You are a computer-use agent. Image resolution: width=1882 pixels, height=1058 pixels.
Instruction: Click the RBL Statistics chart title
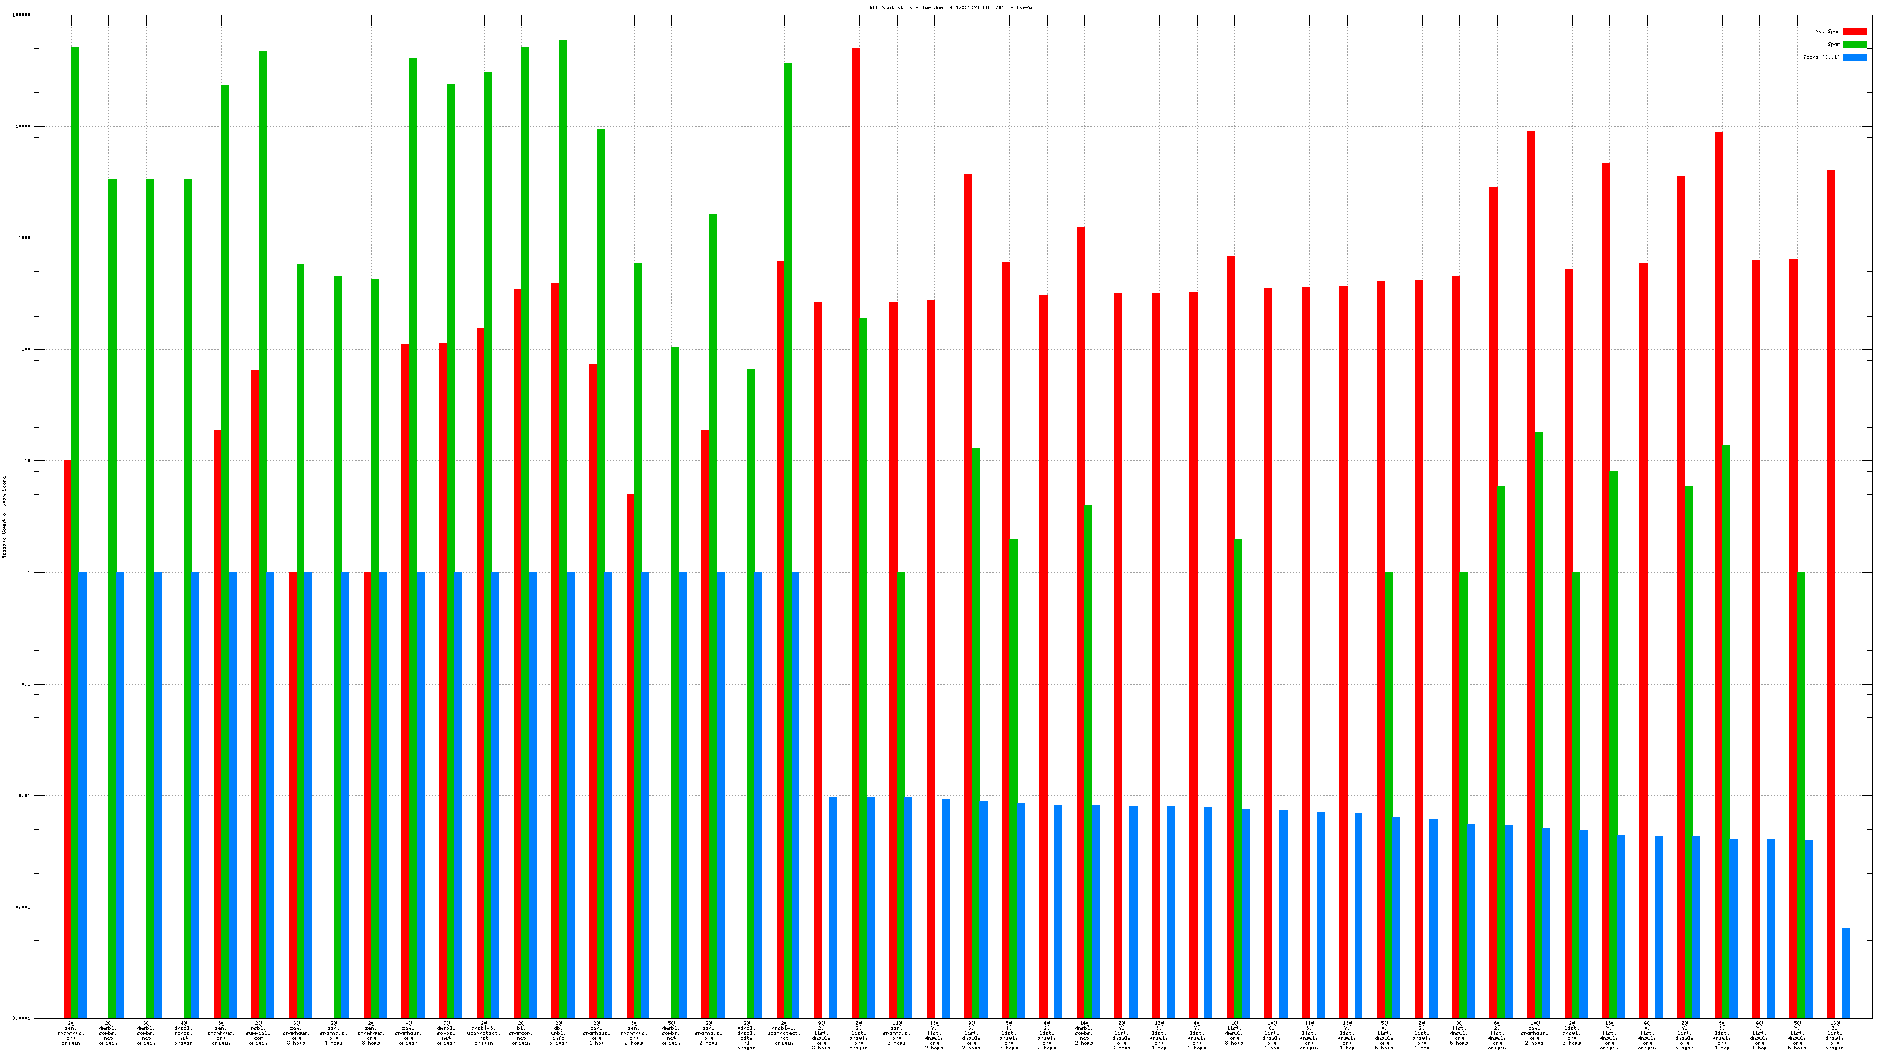click(x=951, y=7)
